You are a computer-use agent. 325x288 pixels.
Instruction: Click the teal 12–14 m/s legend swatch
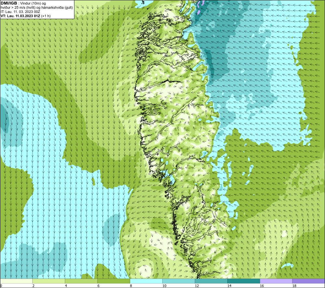coord(211,281)
